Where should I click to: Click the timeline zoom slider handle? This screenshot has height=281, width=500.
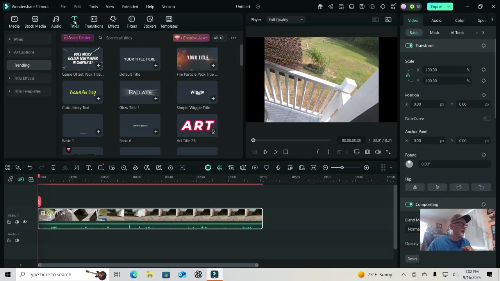tap(342, 167)
